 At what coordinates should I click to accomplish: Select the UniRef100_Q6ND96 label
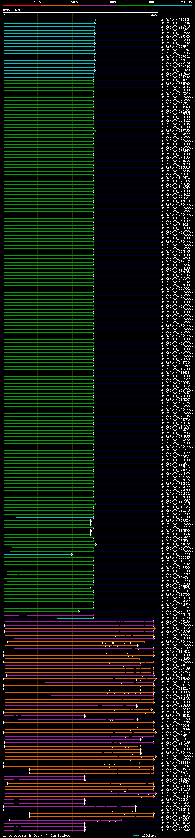(175, 658)
